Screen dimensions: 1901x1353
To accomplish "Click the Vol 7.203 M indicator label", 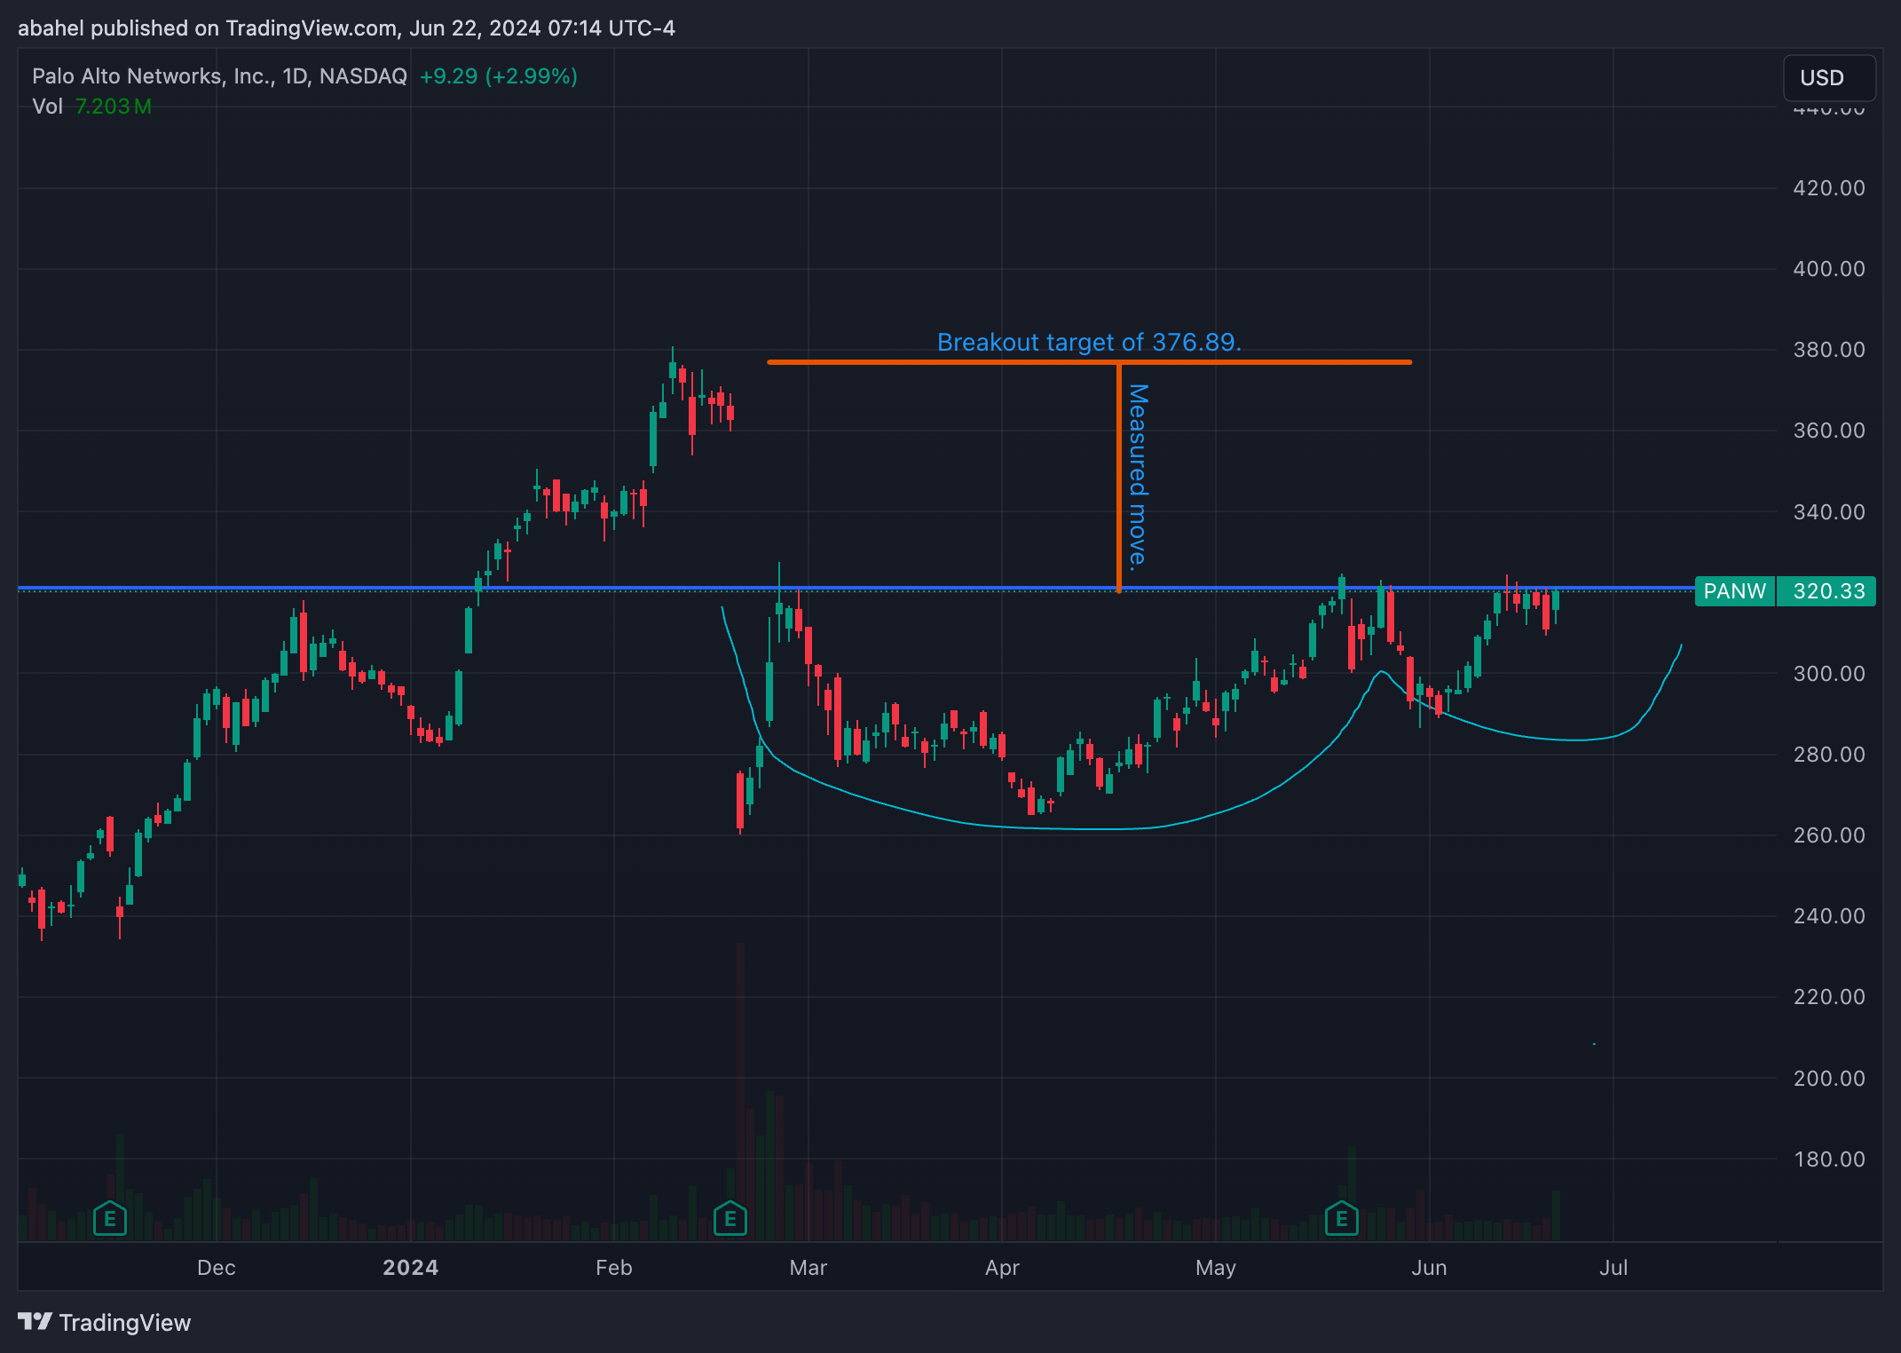I will pyautogui.click(x=92, y=107).
